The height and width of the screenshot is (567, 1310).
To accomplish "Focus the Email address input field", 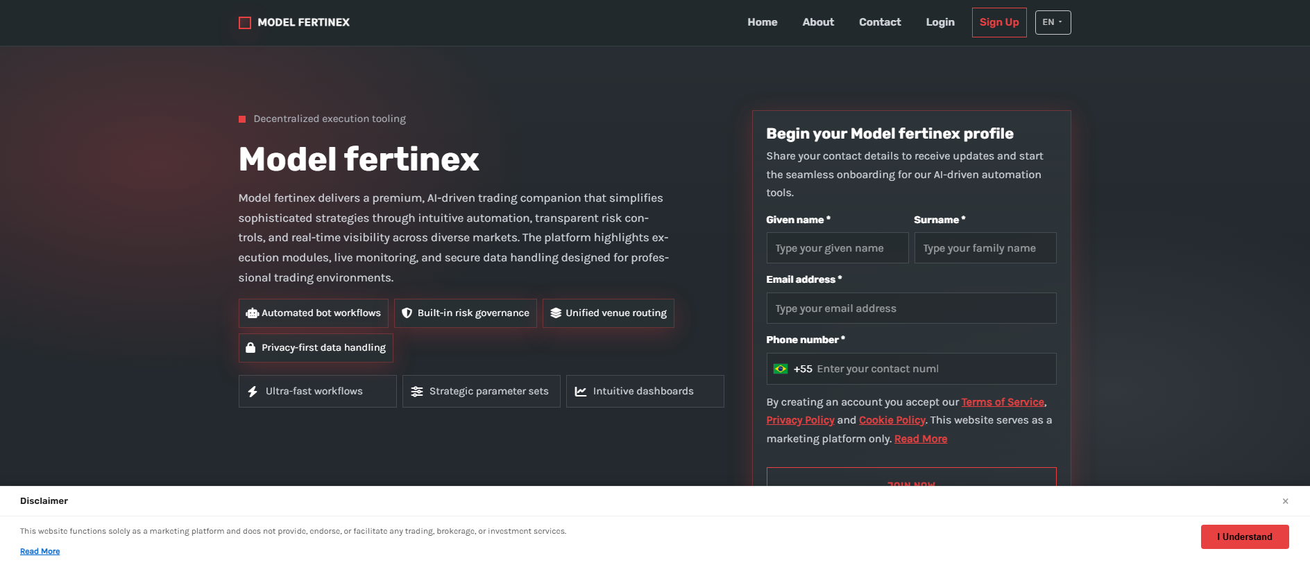I will (911, 308).
